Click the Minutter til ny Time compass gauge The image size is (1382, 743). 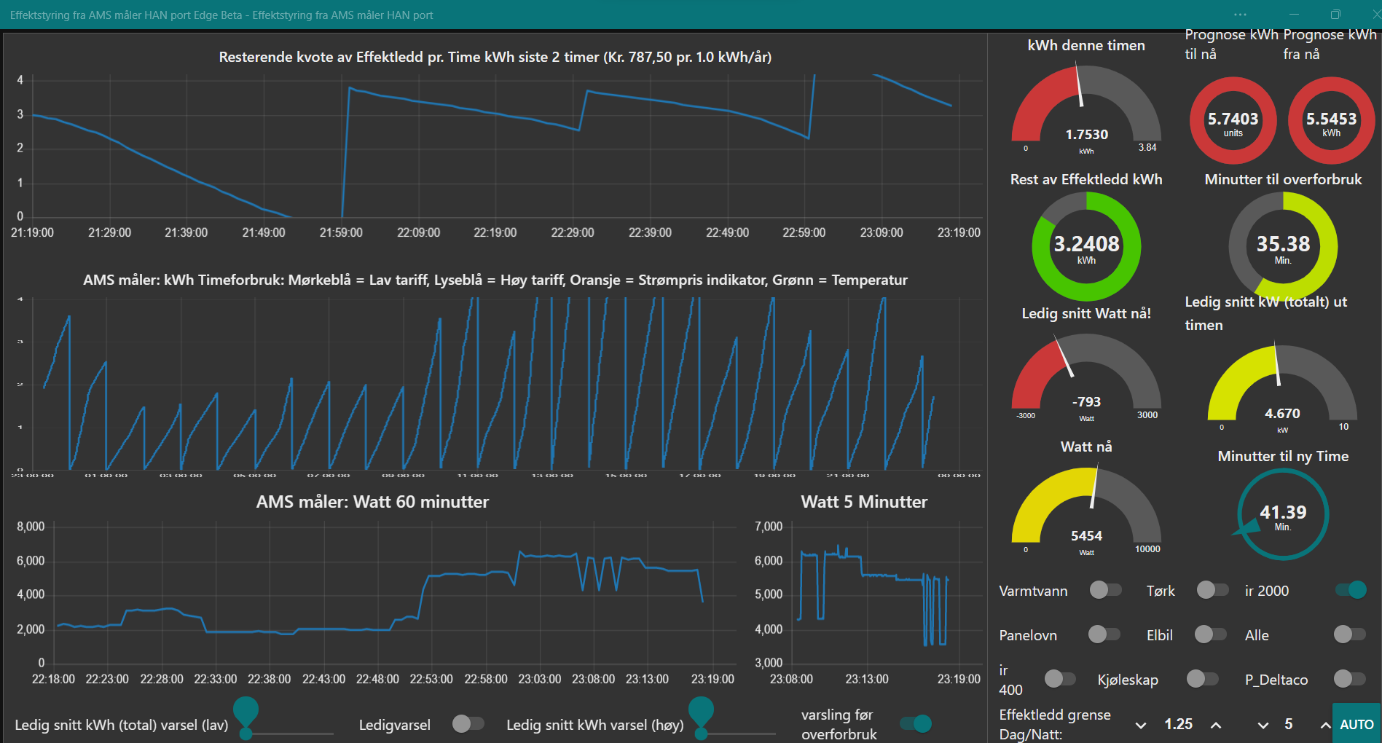(x=1282, y=514)
